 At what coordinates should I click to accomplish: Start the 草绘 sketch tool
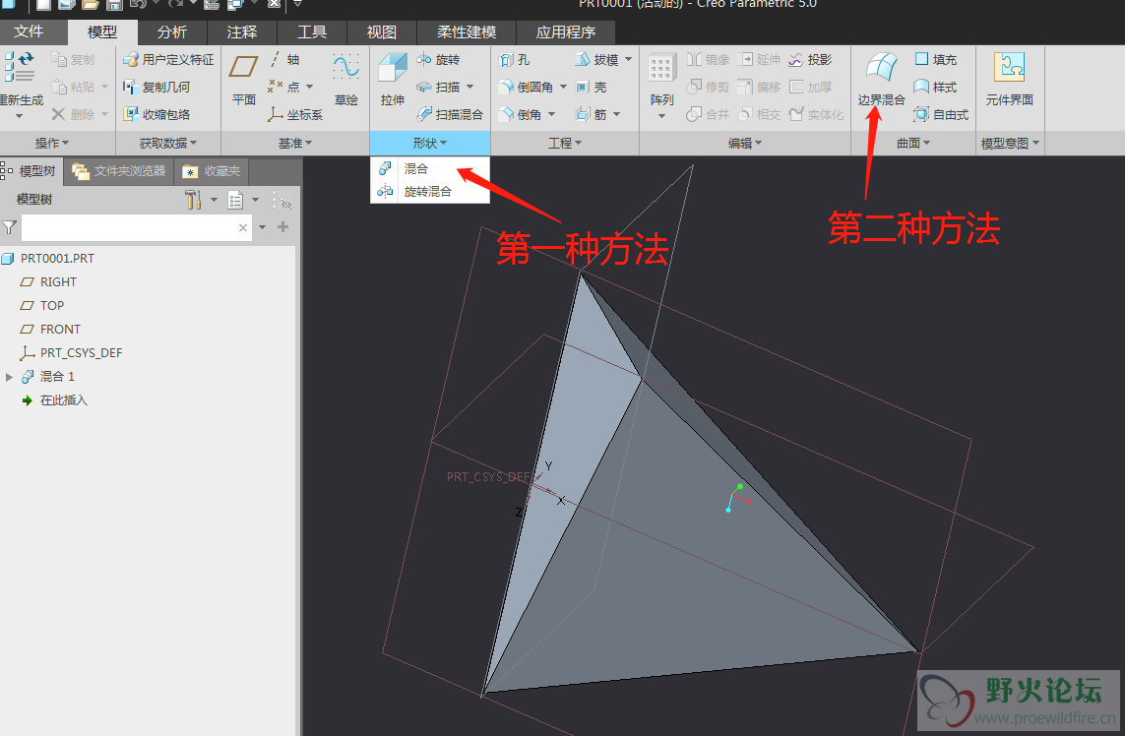345,79
